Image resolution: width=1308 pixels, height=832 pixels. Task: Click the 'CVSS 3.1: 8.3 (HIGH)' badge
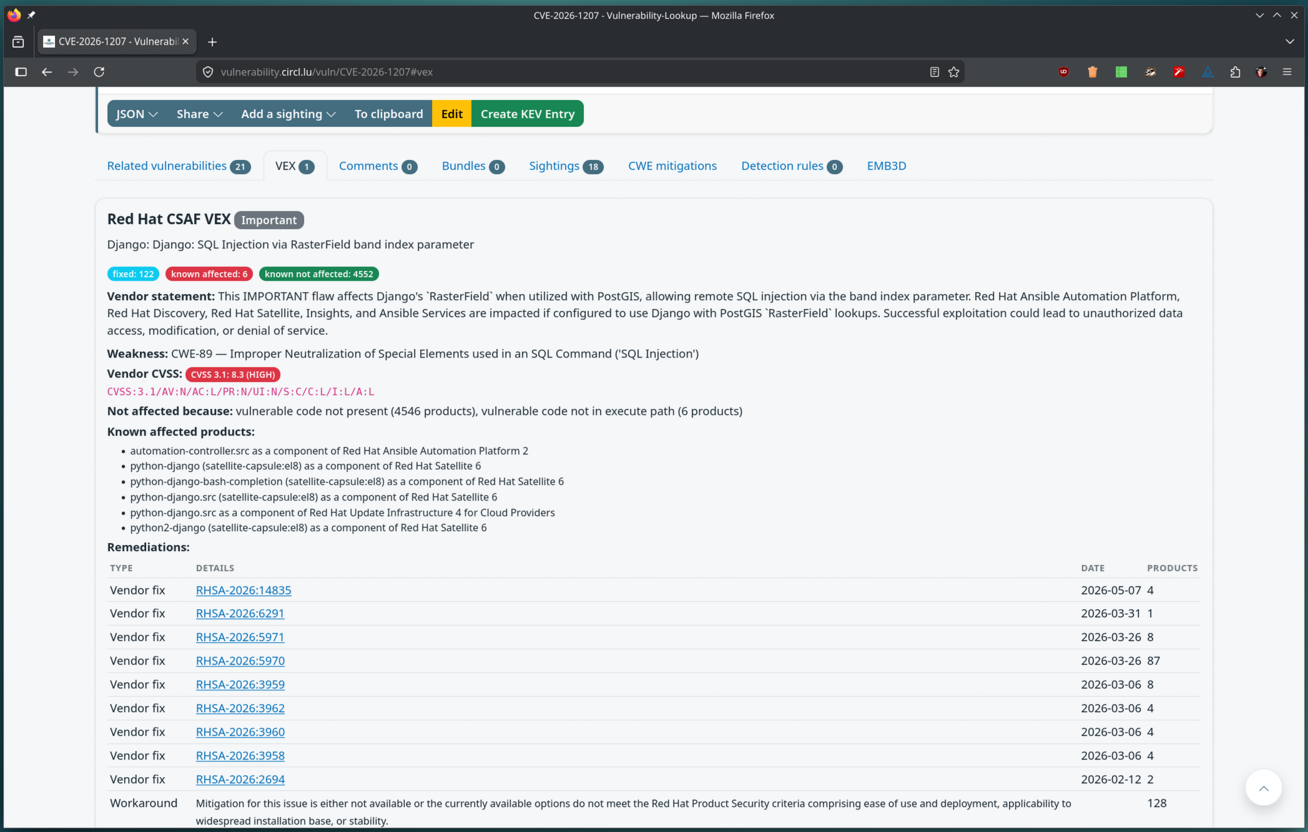click(233, 374)
